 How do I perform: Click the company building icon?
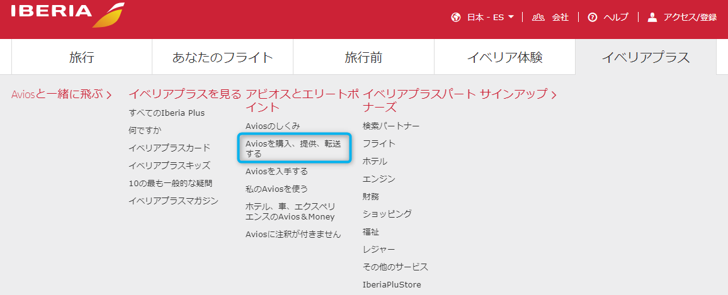click(x=538, y=17)
